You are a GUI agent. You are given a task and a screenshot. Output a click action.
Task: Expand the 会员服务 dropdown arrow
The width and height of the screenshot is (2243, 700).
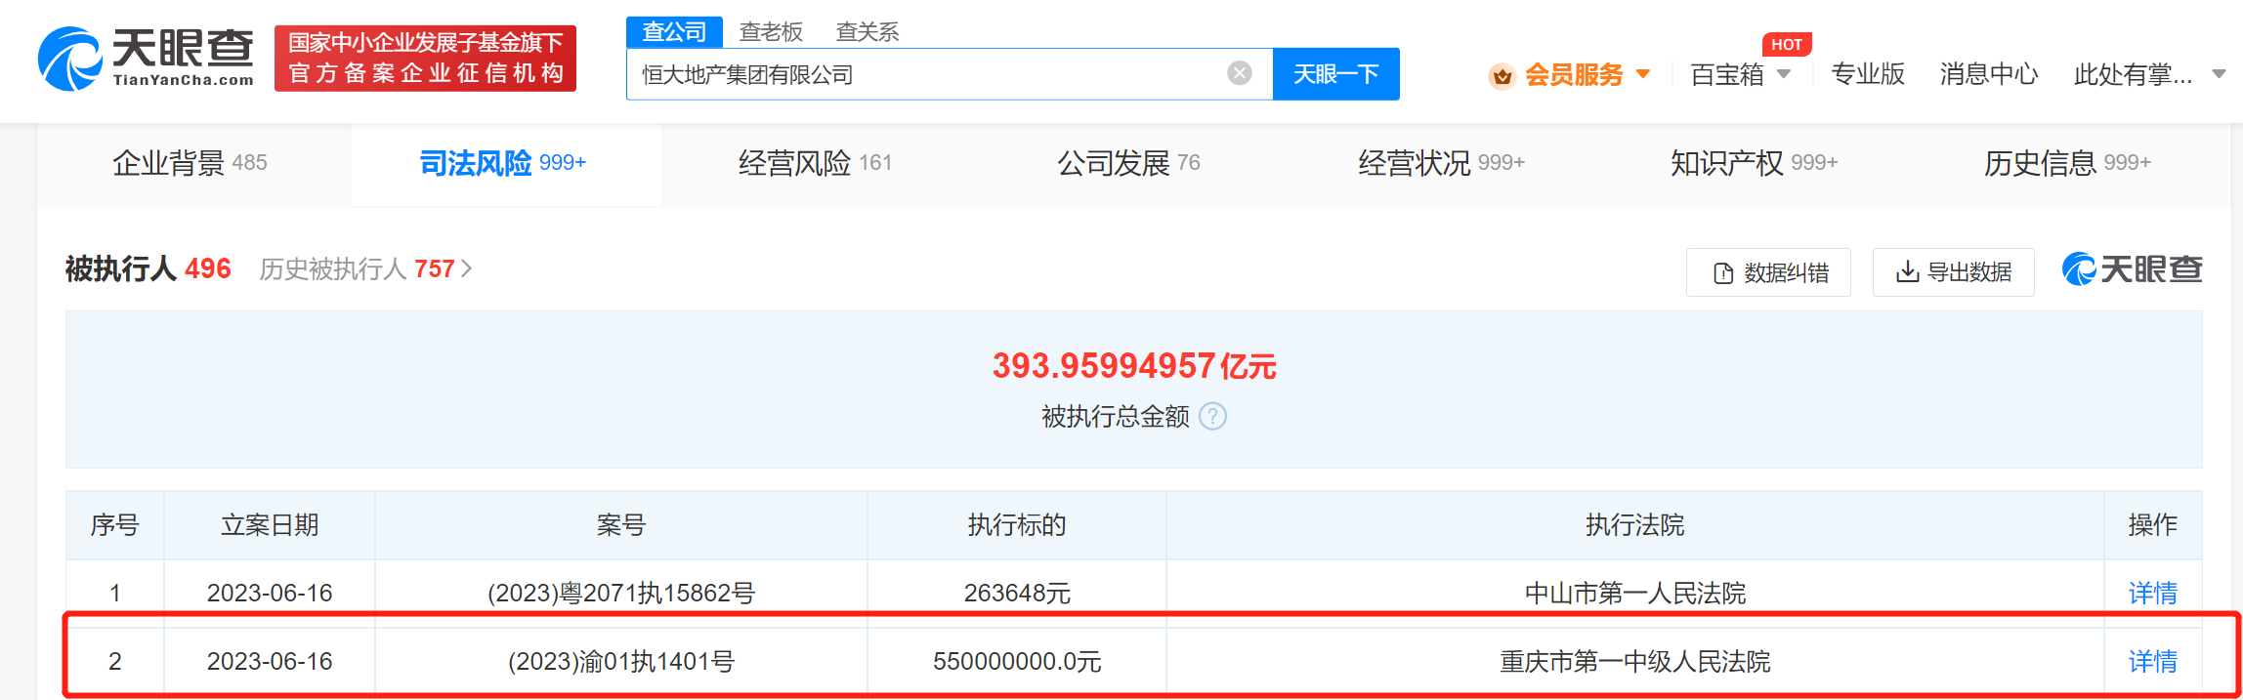(x=1643, y=74)
